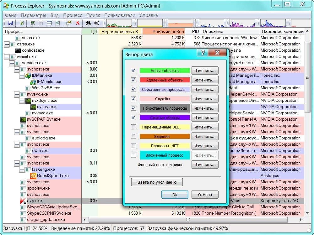Click the CPU usage graph in toolbar

[119, 23]
